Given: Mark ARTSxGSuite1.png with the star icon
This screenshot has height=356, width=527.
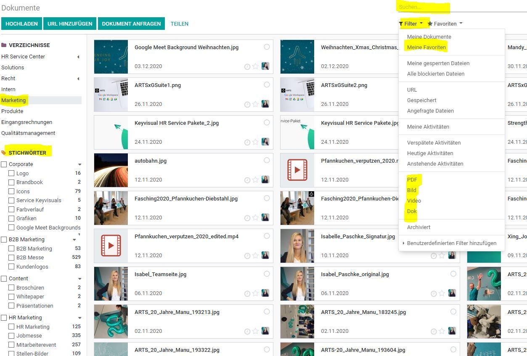Looking at the screenshot, I should pyautogui.click(x=255, y=104).
